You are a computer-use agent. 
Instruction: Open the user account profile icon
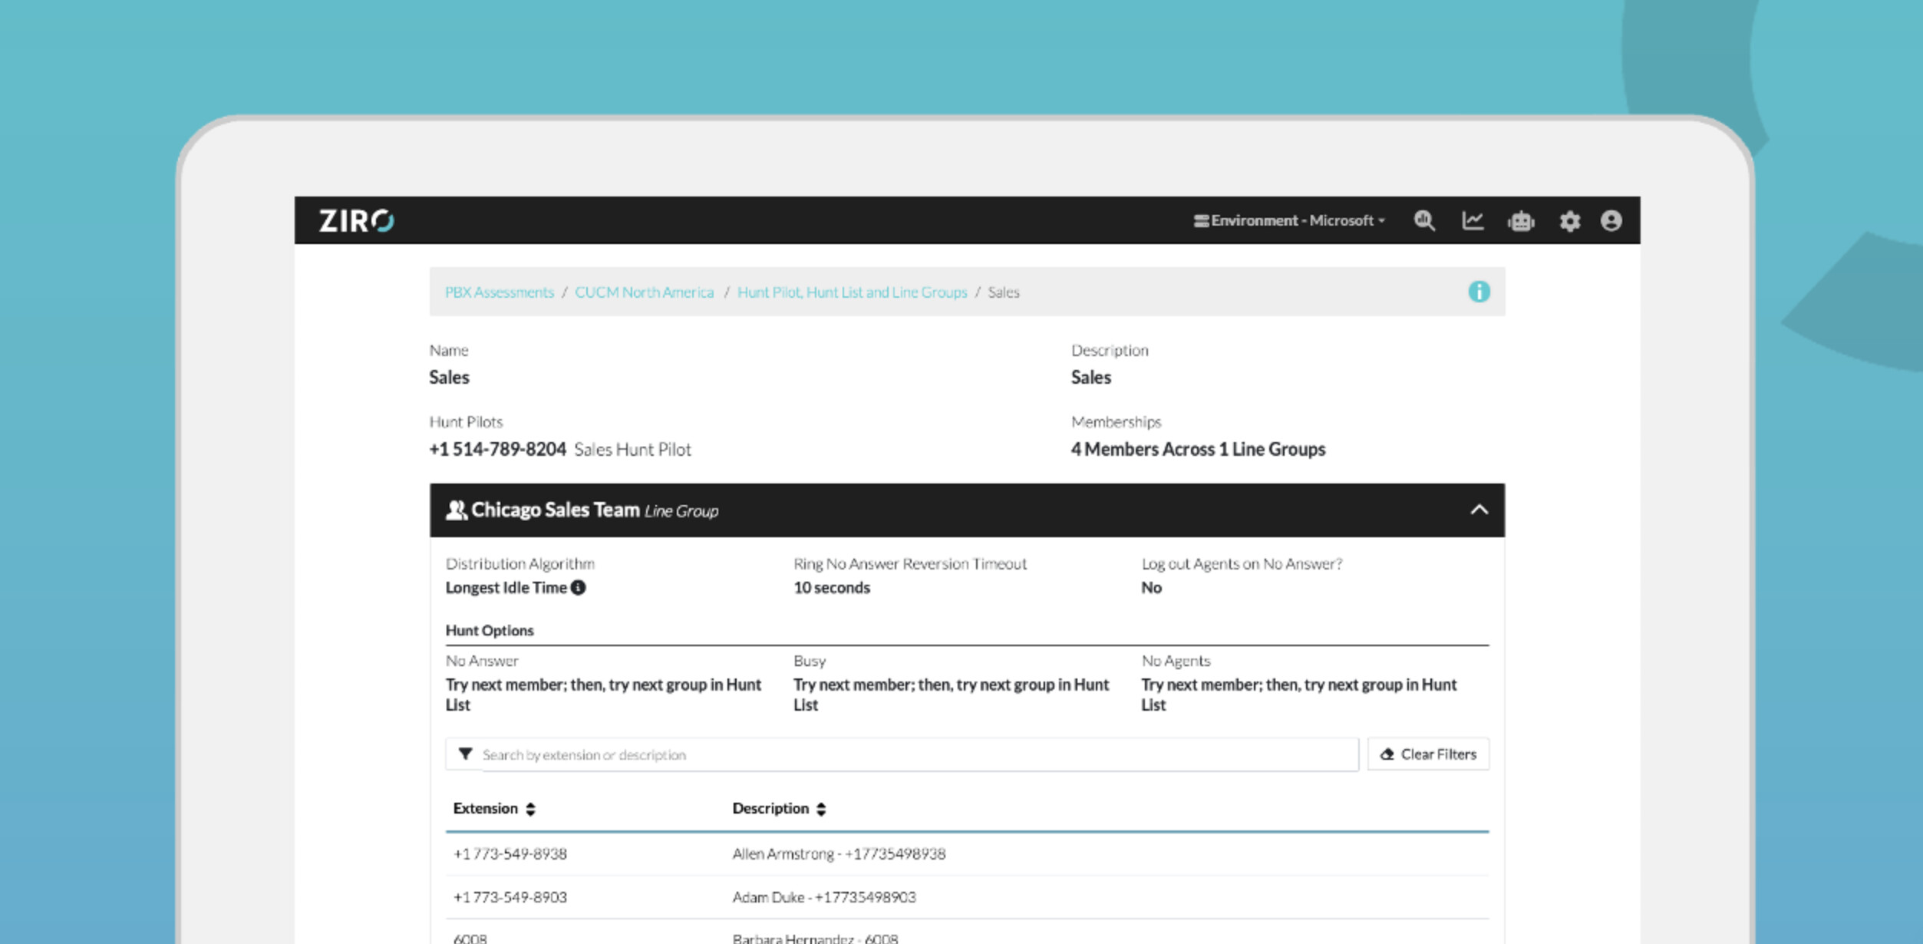tap(1611, 221)
